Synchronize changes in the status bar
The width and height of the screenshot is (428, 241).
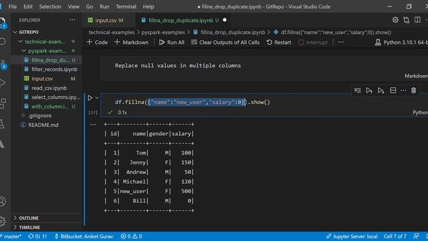coord(37,236)
